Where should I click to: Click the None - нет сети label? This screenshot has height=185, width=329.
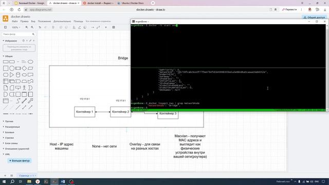[x=104, y=146]
